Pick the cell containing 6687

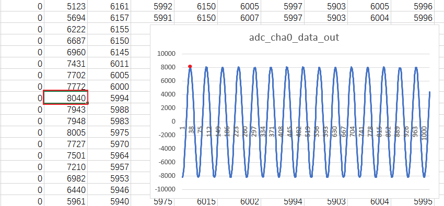coord(66,40)
